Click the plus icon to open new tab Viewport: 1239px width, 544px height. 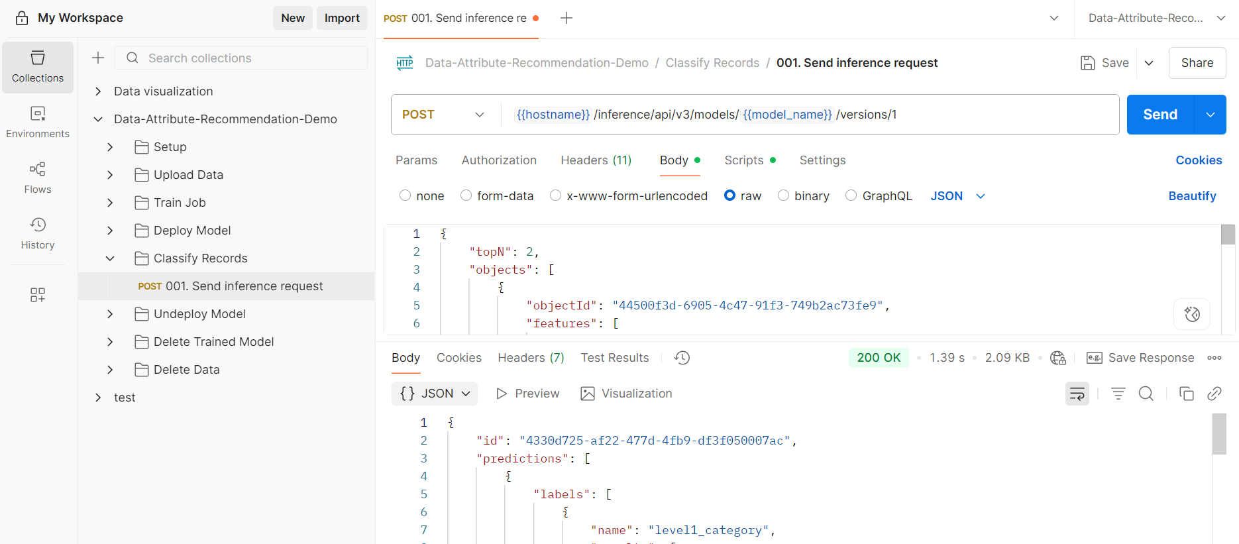tap(566, 18)
